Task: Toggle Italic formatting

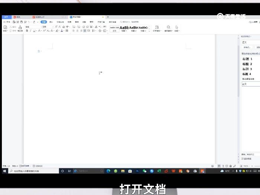Action: [x=30, y=31]
